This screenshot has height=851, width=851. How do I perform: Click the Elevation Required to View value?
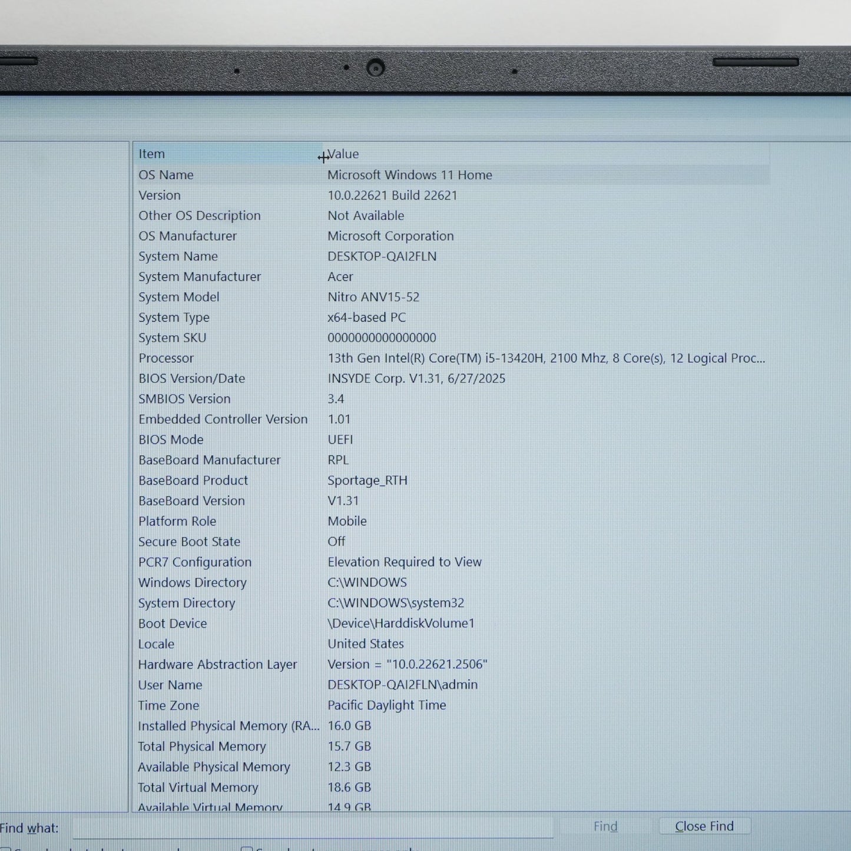pos(405,562)
